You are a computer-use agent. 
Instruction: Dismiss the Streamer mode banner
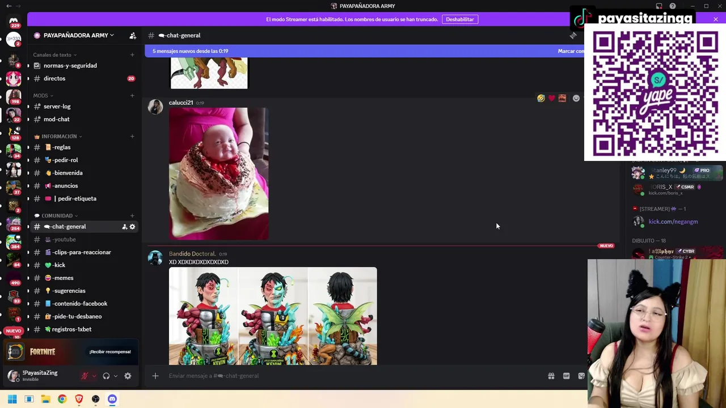coord(715,19)
